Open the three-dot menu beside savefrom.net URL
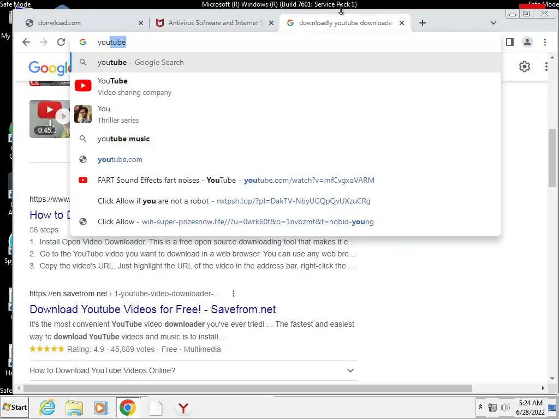Image resolution: width=559 pixels, height=419 pixels. coord(234,294)
